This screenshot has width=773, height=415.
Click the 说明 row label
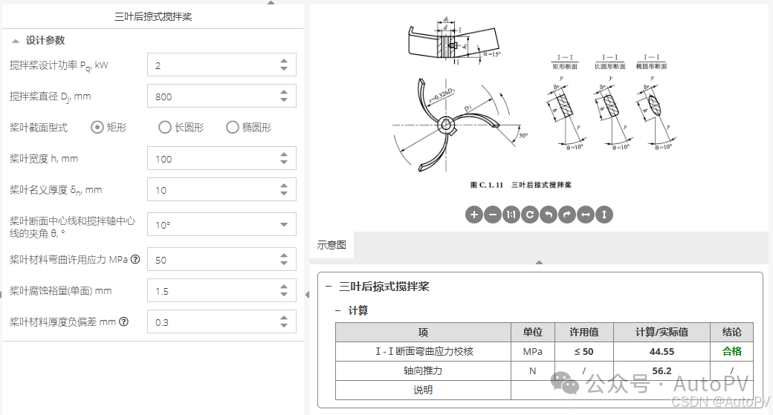(x=423, y=390)
